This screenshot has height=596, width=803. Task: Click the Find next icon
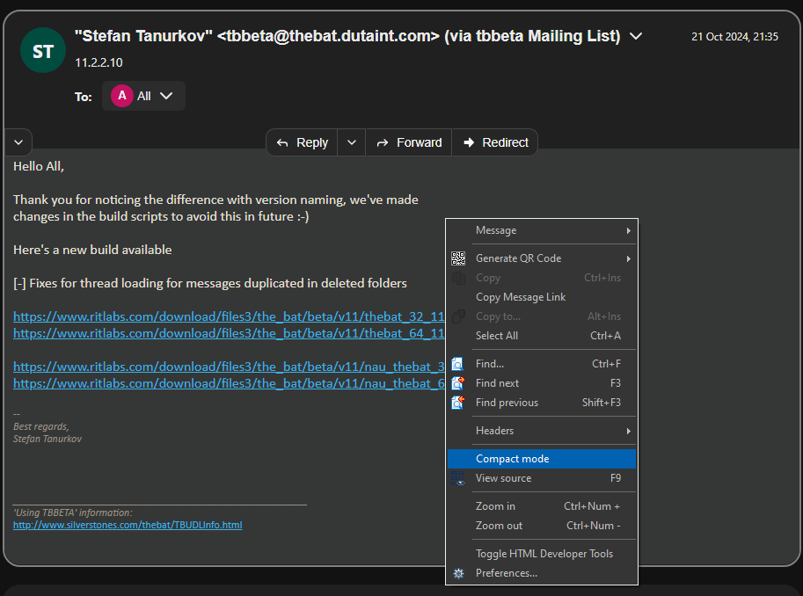[x=458, y=383]
